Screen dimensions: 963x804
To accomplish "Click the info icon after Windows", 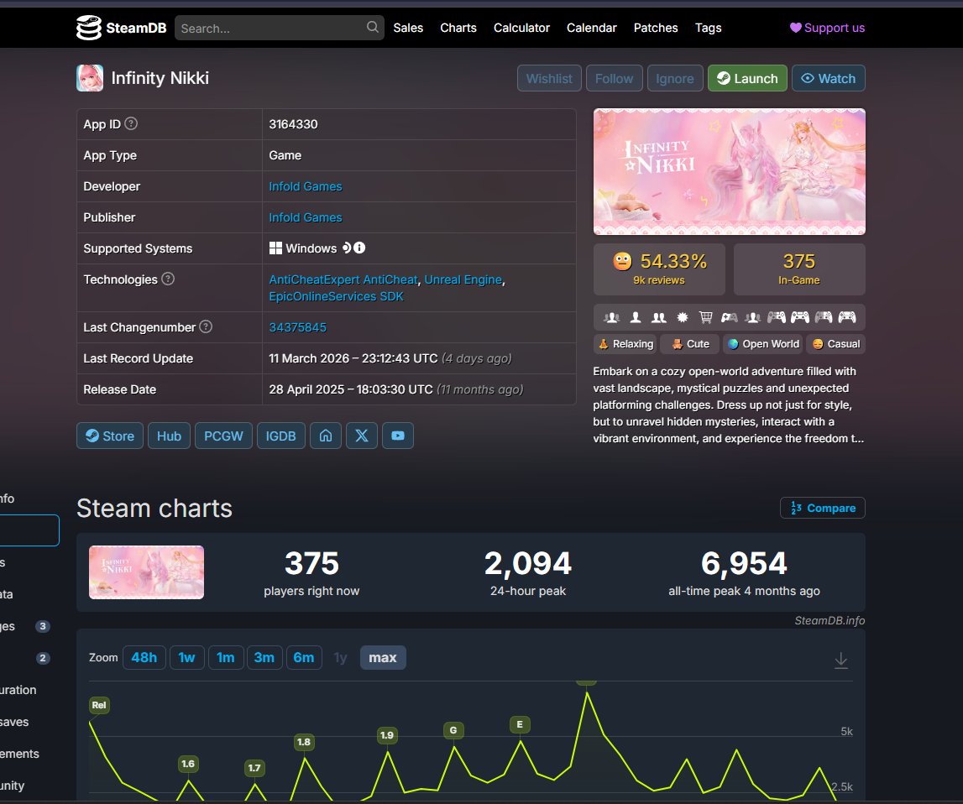I will (359, 248).
